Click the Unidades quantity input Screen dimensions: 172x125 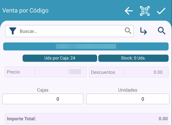pos(127,99)
